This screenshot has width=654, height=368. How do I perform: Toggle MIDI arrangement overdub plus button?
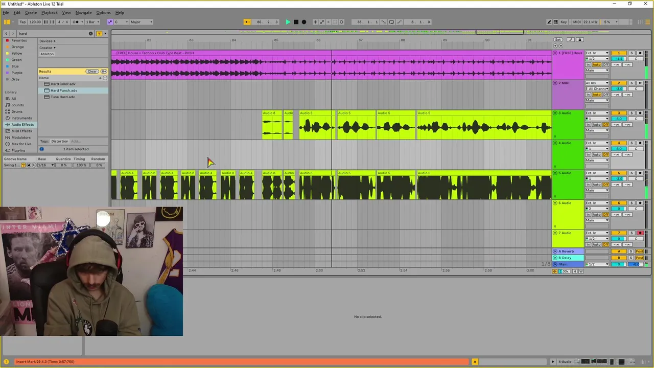[x=315, y=22]
